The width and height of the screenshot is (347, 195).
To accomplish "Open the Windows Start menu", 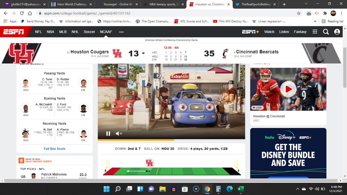I will coord(106,189).
